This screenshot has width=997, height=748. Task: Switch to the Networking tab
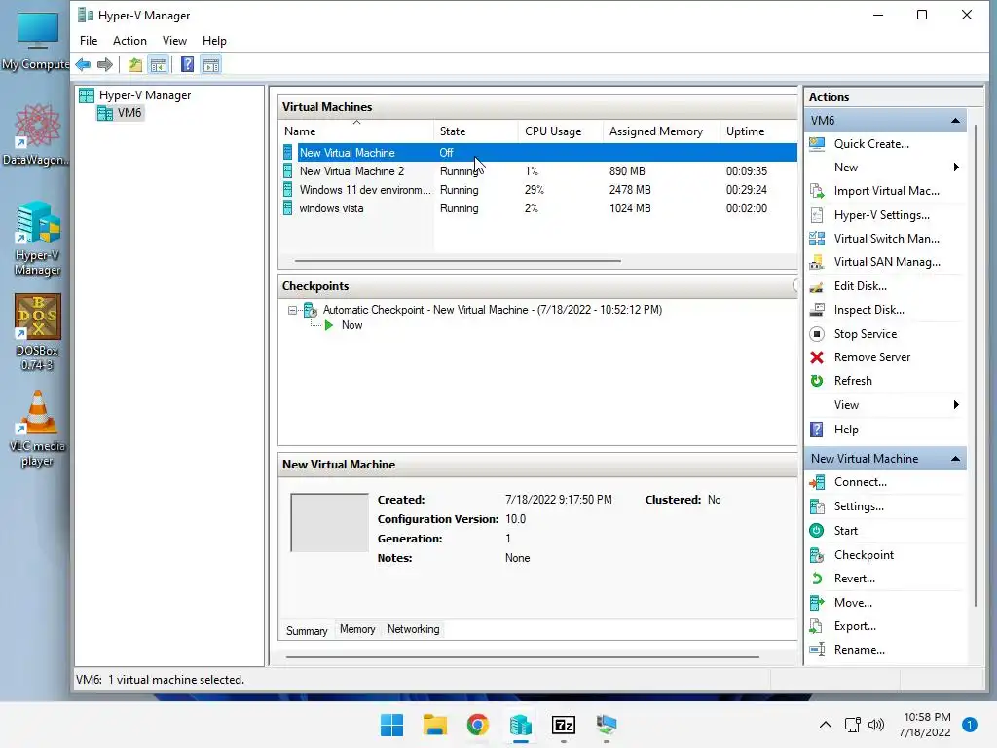pos(413,629)
